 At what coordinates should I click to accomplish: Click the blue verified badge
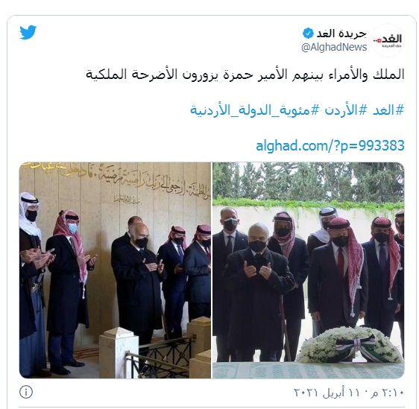point(308,34)
